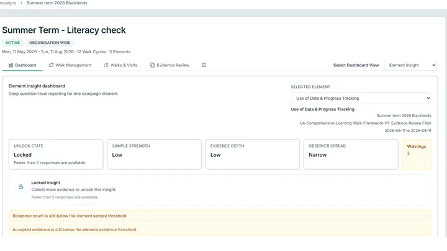
Task: Click the sliders settings icon tab
Action: click(204, 65)
